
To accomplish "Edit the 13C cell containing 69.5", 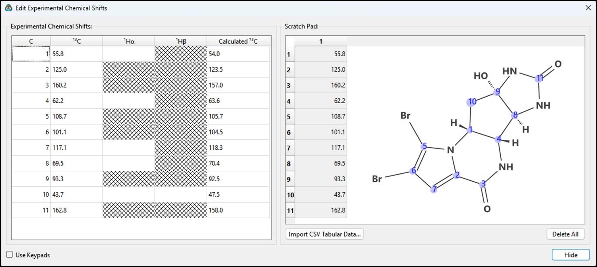I will point(77,163).
